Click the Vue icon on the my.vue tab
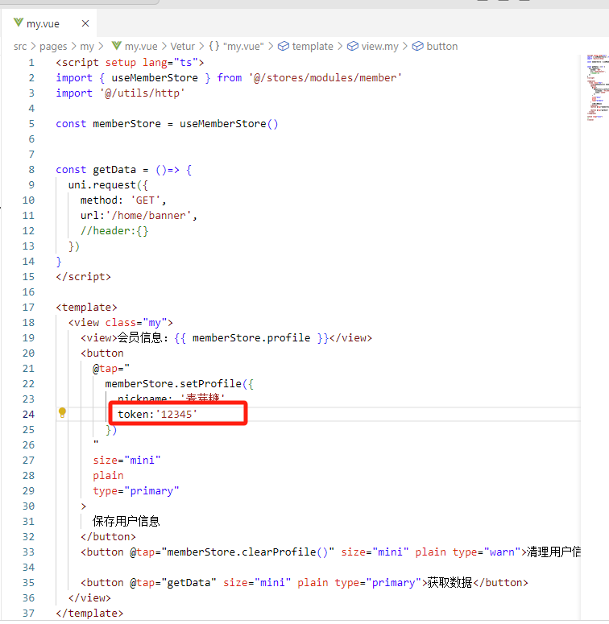 click(x=18, y=23)
